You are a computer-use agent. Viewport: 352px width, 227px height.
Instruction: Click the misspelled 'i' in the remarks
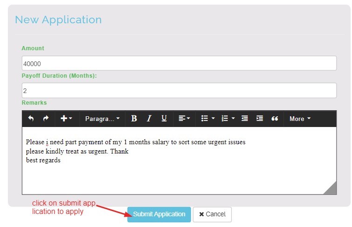[x=47, y=142]
